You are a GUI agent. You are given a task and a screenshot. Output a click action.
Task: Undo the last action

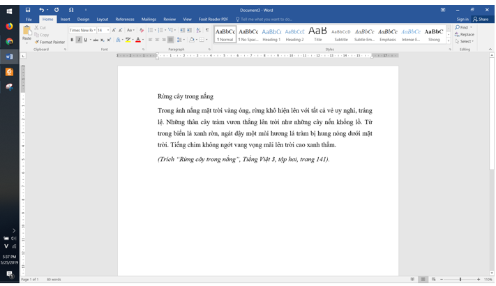click(41, 10)
